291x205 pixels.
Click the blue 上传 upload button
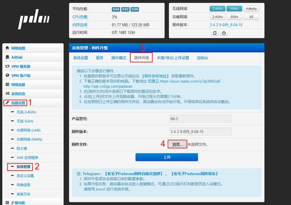167,157
